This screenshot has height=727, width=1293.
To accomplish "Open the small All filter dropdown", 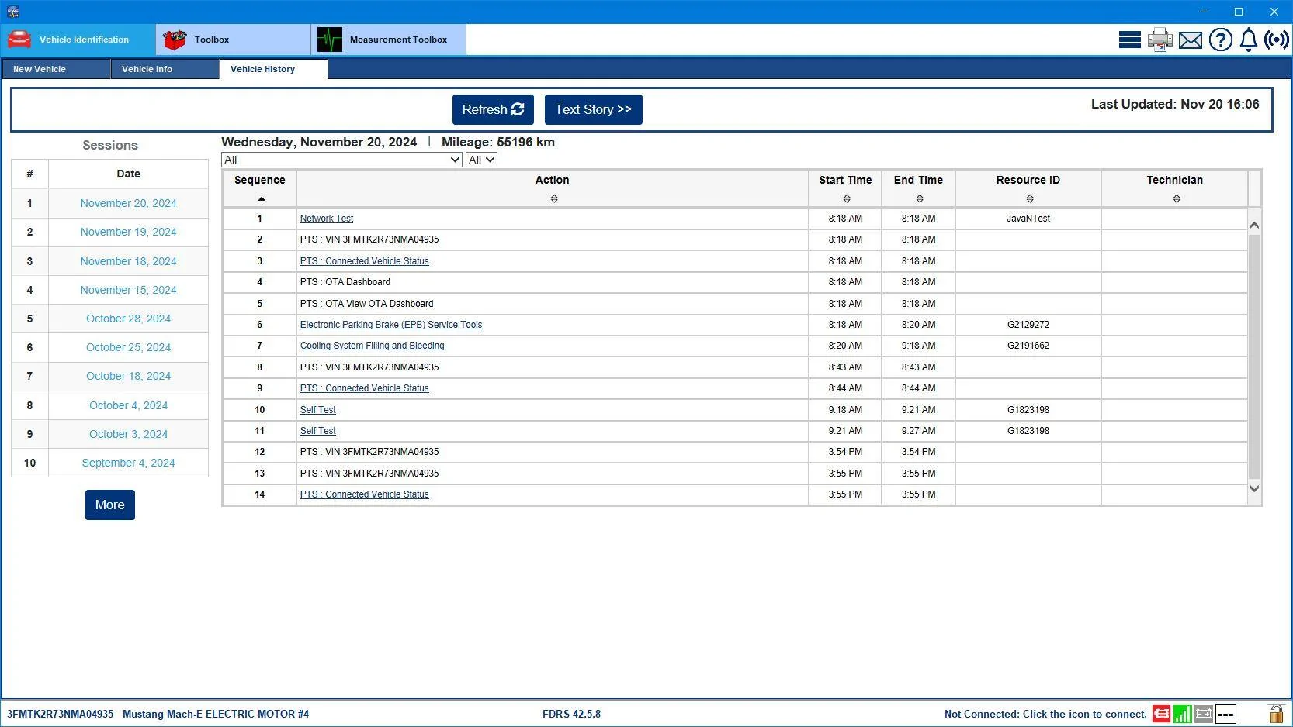I will point(481,160).
